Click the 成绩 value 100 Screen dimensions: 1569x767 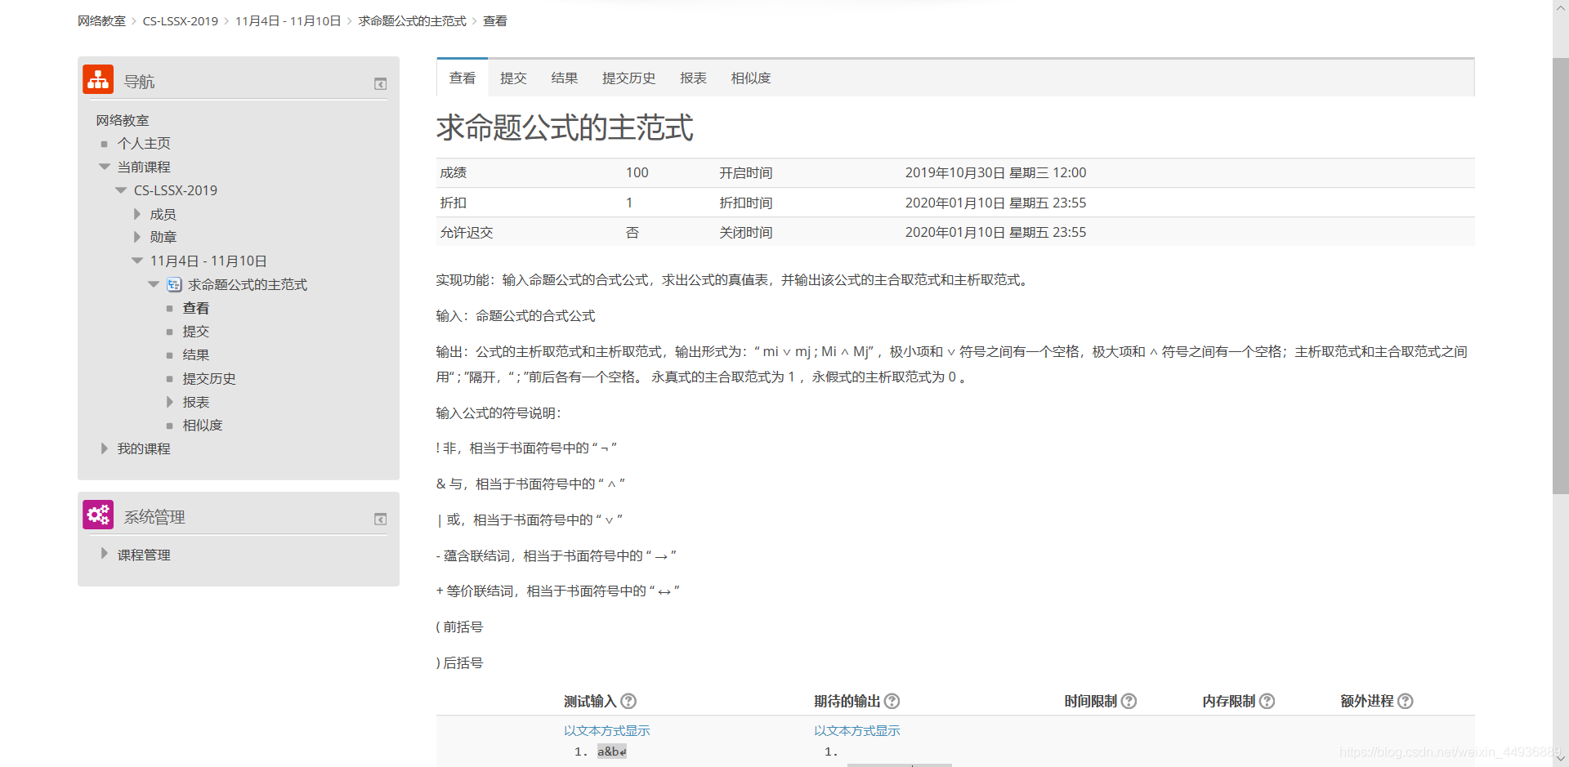tap(637, 172)
